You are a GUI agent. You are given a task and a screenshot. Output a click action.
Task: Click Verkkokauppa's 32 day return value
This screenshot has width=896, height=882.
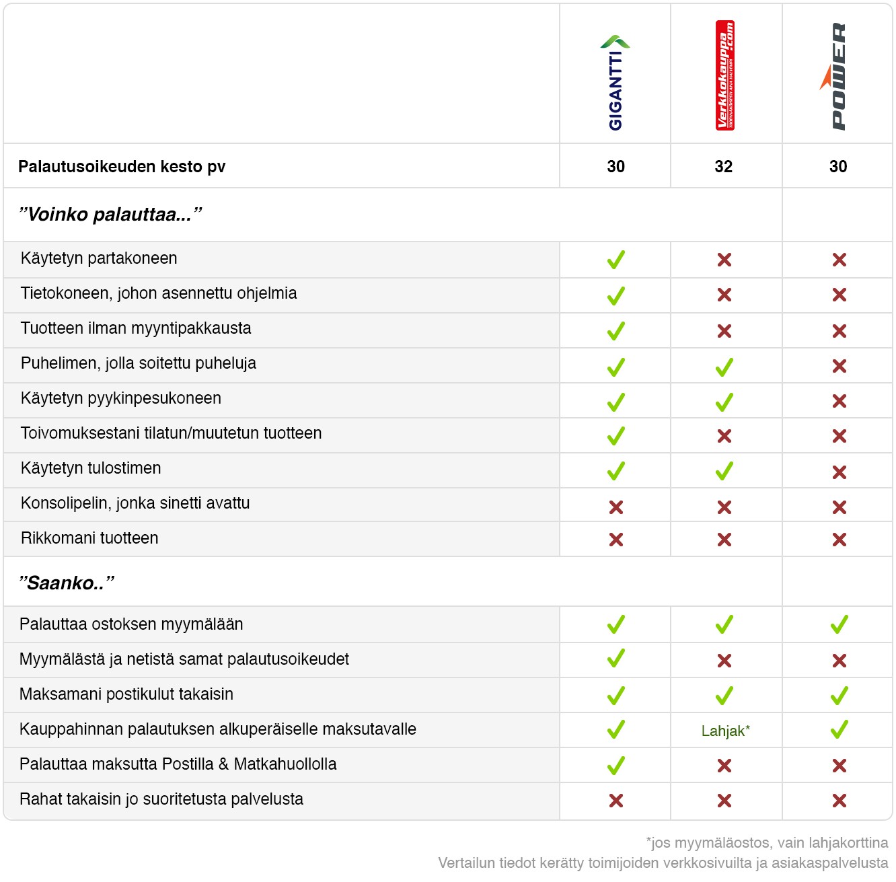coord(724,167)
